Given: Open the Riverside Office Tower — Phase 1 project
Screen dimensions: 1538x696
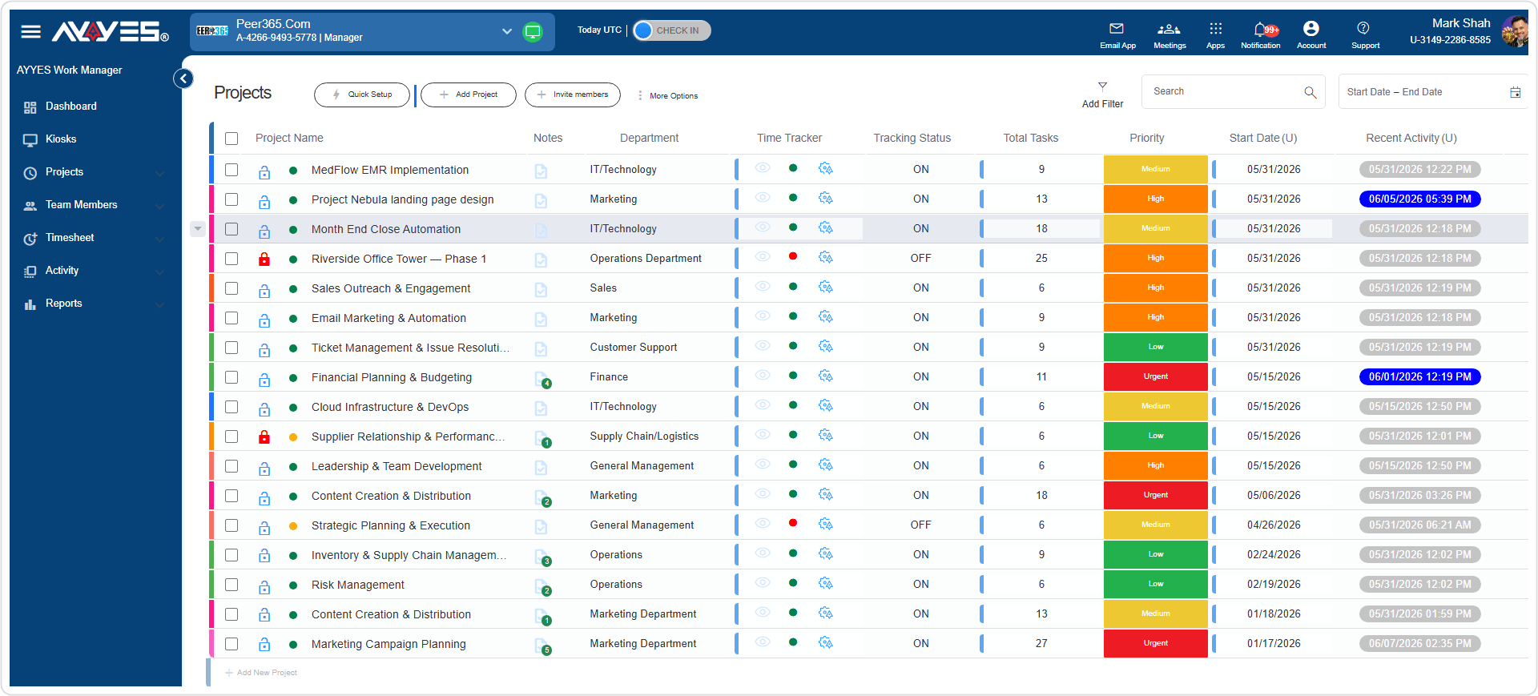Looking at the screenshot, I should [x=399, y=259].
